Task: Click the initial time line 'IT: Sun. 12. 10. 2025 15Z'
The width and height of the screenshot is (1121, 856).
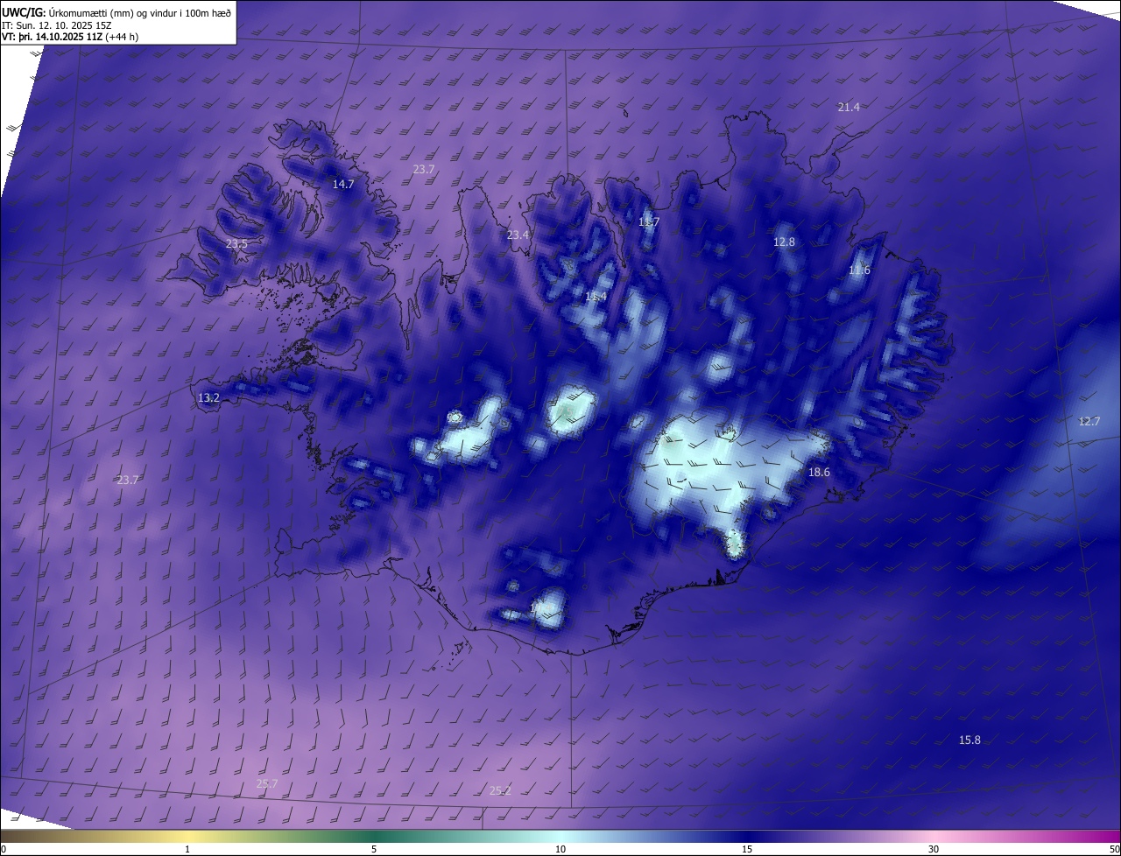Action: (57, 25)
